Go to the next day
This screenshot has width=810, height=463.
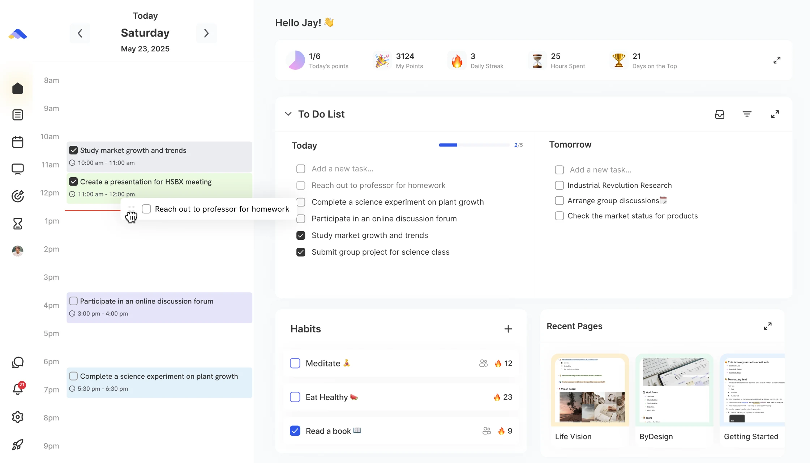click(206, 33)
